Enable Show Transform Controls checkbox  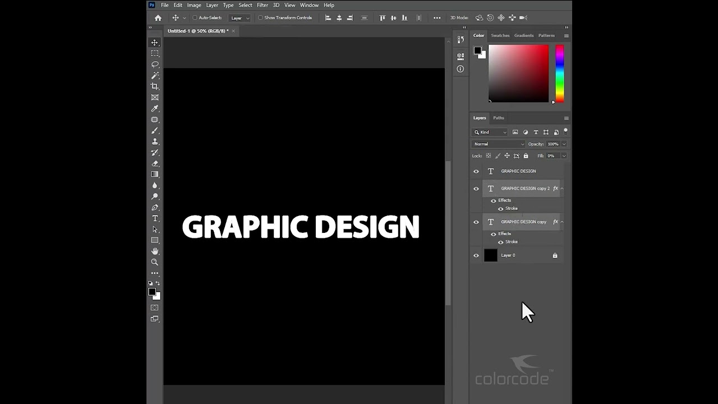260,18
